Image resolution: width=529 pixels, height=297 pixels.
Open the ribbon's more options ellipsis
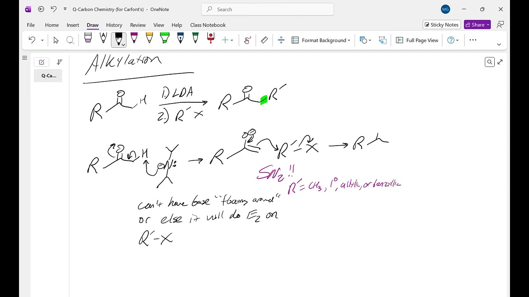(x=473, y=40)
